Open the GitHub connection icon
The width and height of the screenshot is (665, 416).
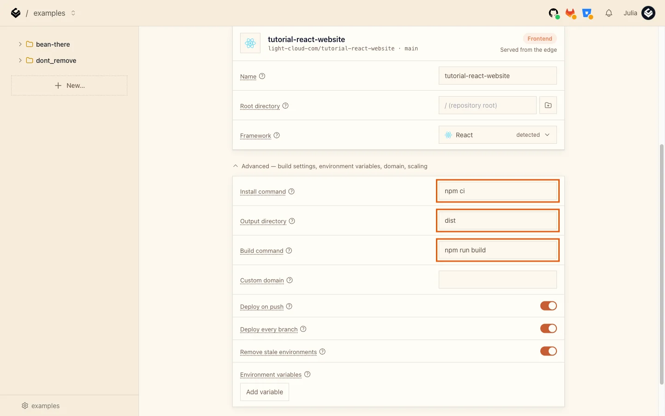(554, 13)
